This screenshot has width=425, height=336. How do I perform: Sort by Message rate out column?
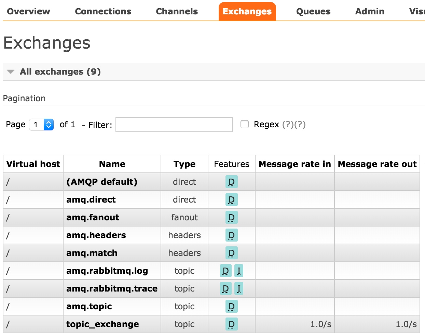pos(377,164)
